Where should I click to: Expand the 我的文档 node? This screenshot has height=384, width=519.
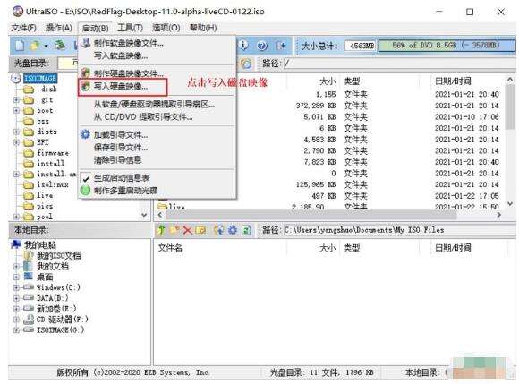[16, 266]
